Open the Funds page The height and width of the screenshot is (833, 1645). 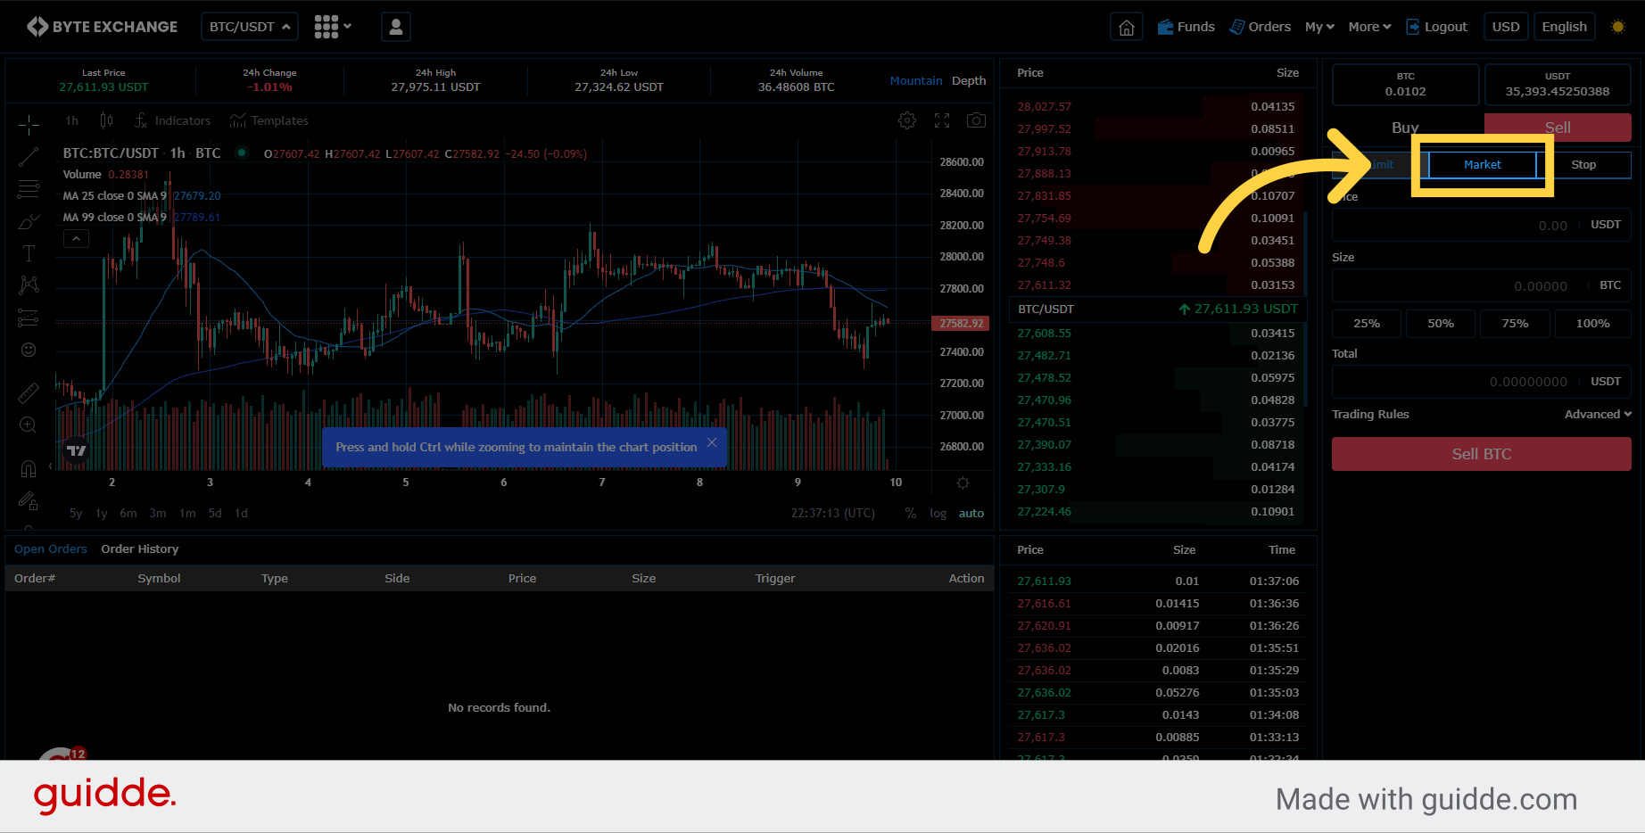1186,27
